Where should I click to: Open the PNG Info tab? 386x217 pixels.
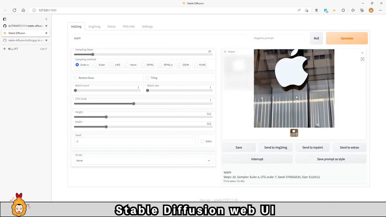point(129,27)
